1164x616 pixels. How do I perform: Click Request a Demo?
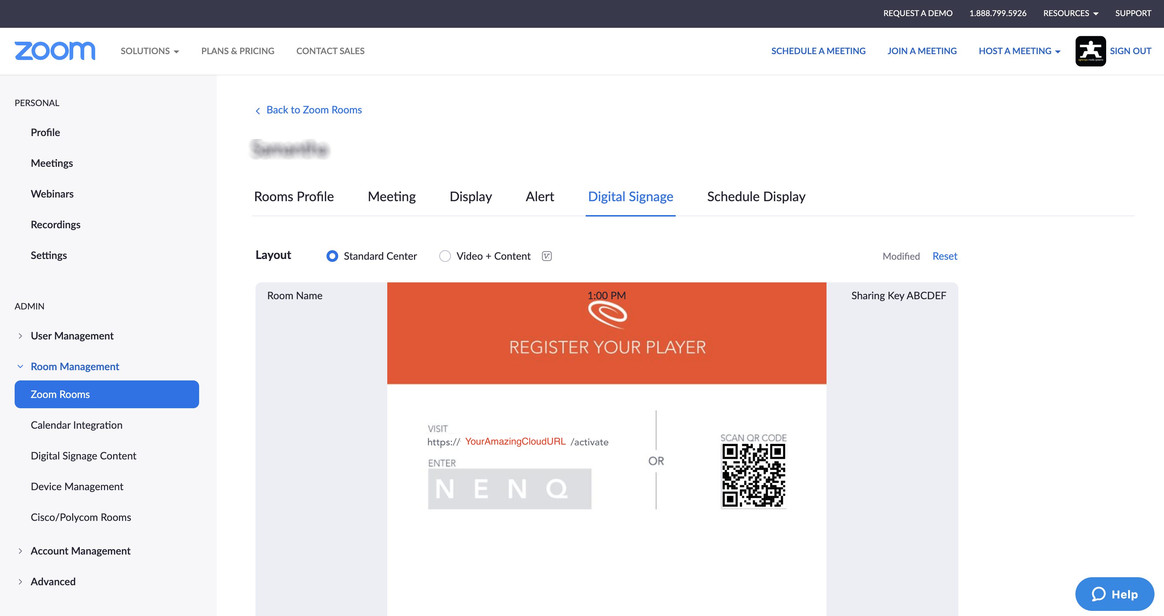coord(918,13)
